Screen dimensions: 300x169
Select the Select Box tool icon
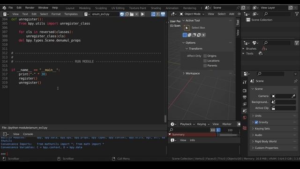pos(187,28)
